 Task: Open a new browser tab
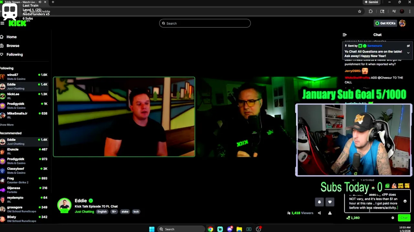coord(53,2)
